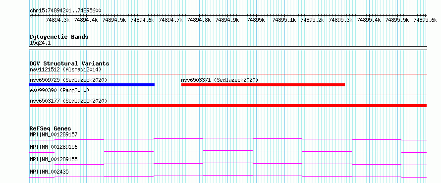Click the 74895.2k ruler tick label
Screen dimensions: 441x183
(313, 20)
